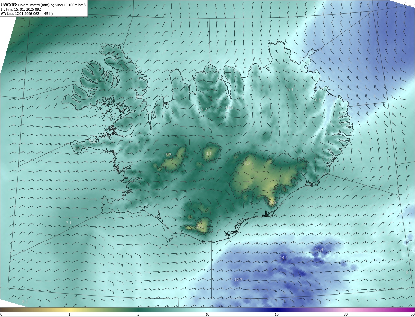Click the 50 tick on the color scale

412,315
